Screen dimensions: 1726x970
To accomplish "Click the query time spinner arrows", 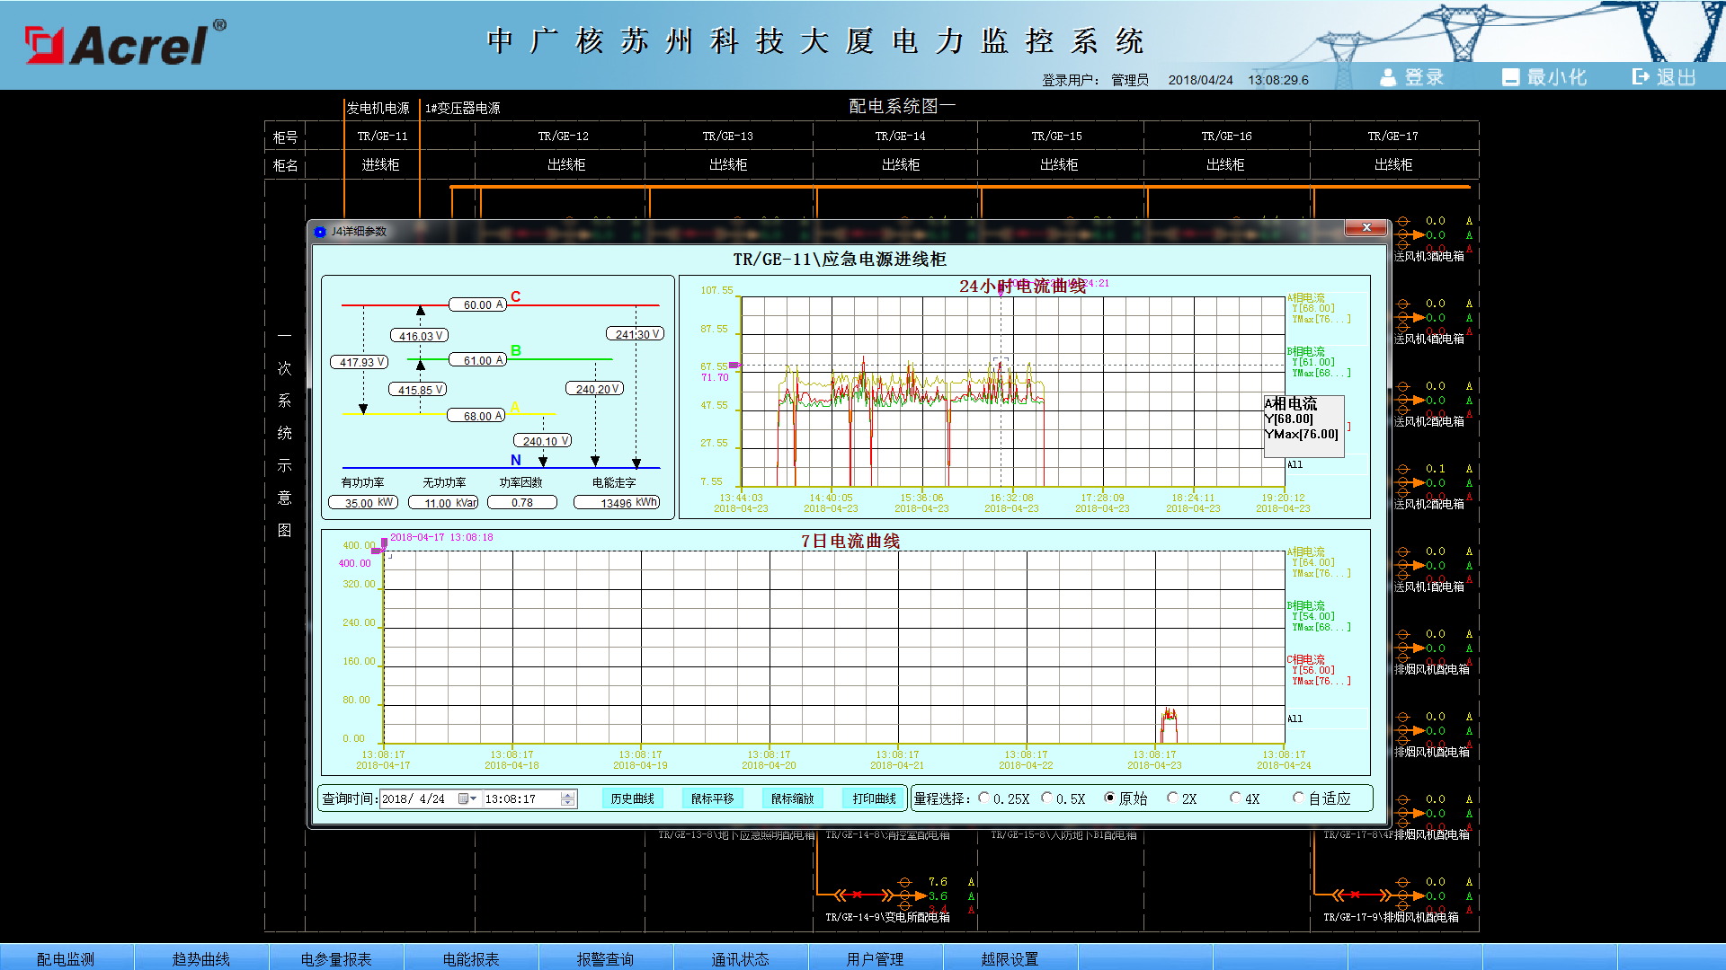I will 567,798.
